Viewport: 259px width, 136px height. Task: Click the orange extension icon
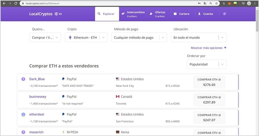click(229, 3)
